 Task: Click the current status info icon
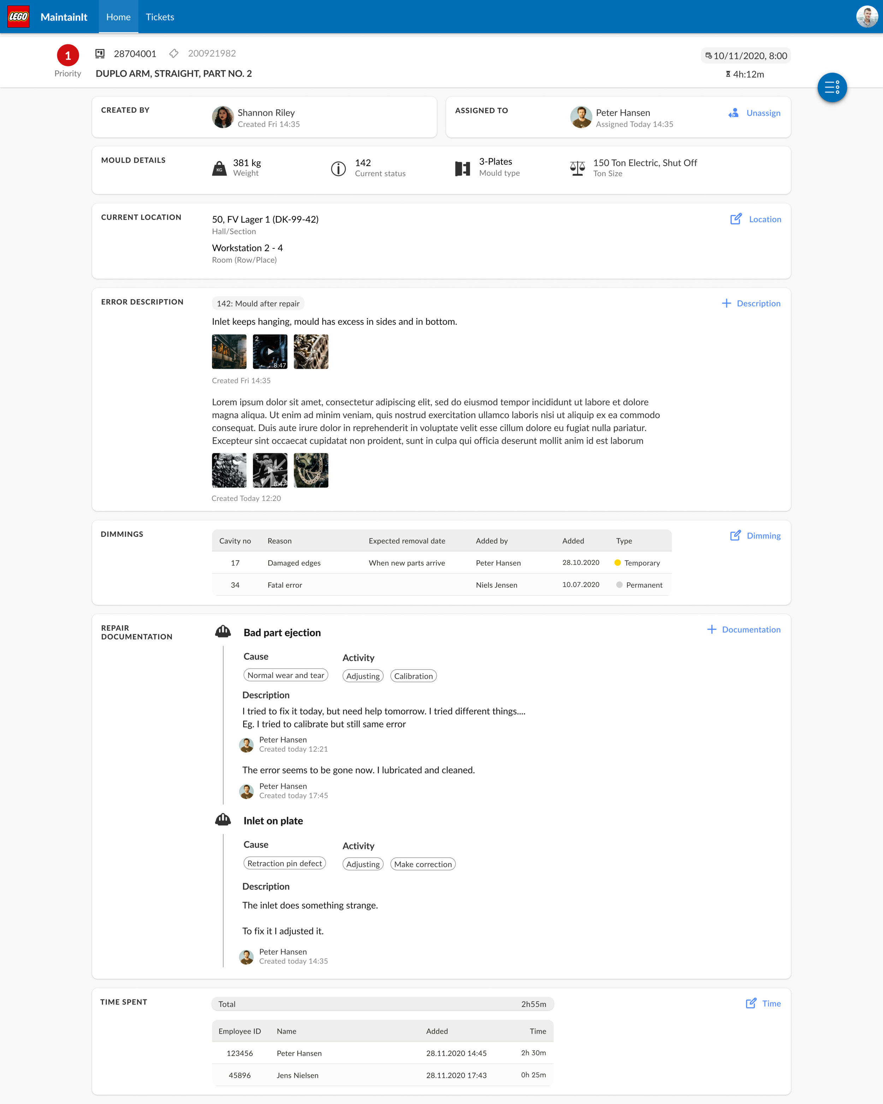tap(338, 169)
